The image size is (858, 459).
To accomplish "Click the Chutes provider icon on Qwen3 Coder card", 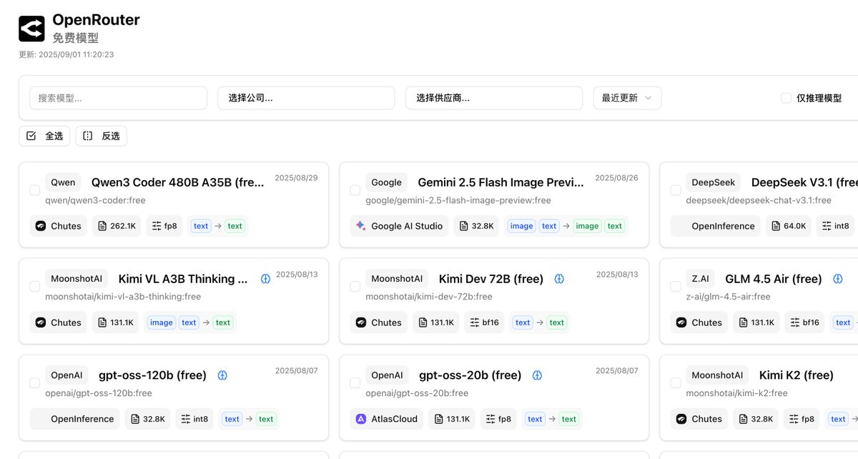I will [41, 226].
